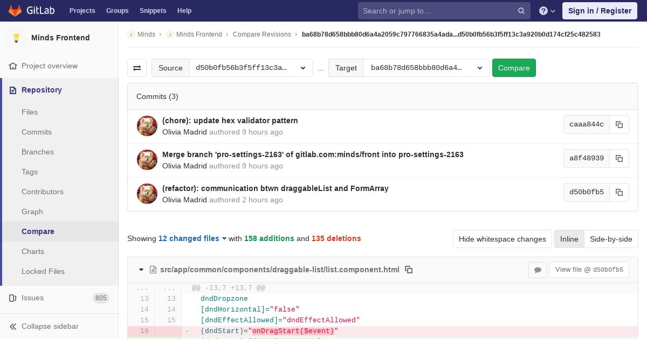Open the Groups menu in navbar
Screen dimensions: 647x339
pos(117,11)
